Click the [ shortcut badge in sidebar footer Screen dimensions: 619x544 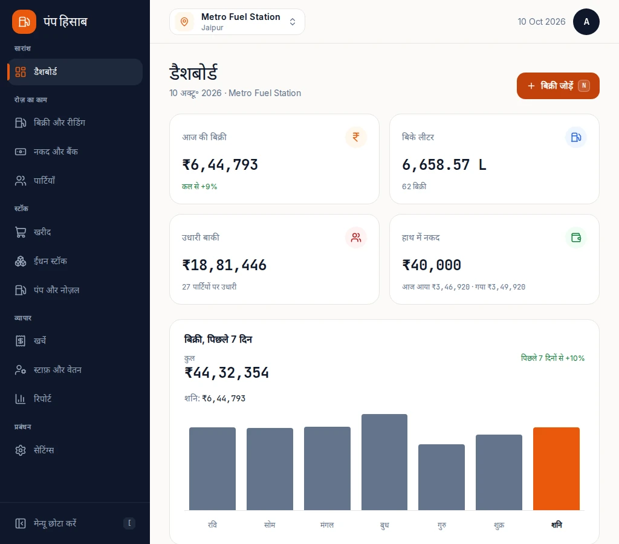129,523
